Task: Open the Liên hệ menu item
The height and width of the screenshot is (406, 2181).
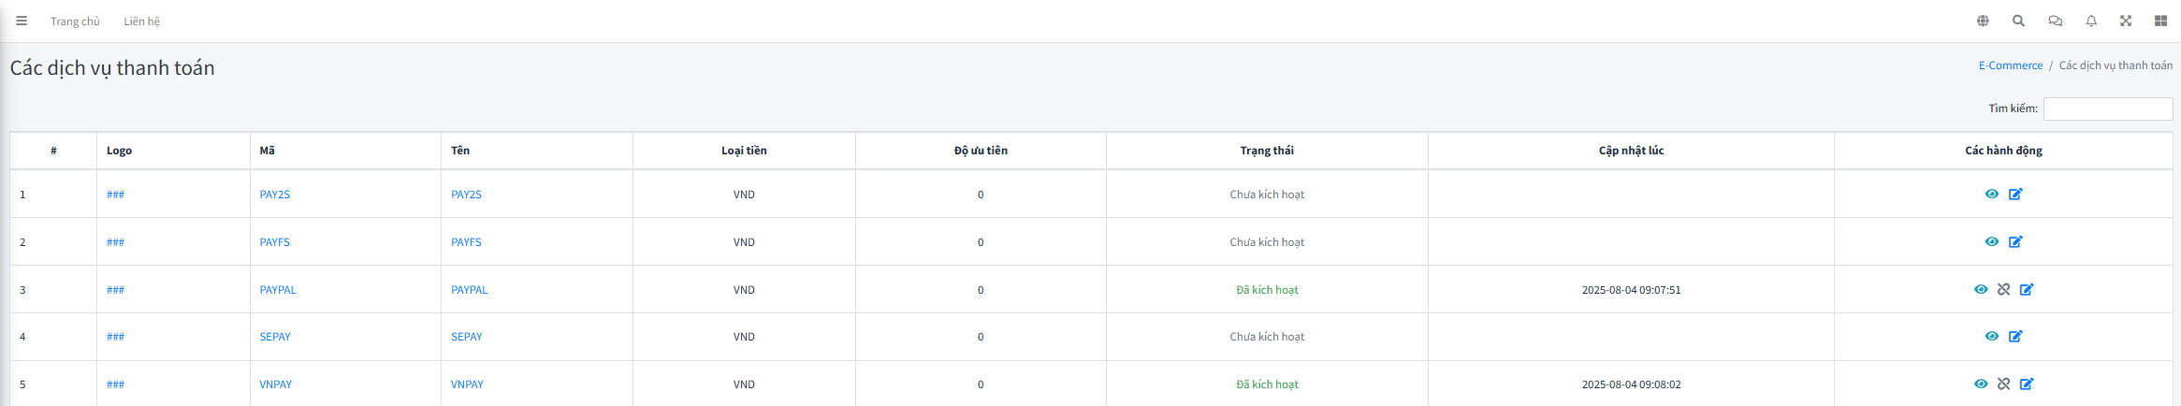Action: click(141, 22)
